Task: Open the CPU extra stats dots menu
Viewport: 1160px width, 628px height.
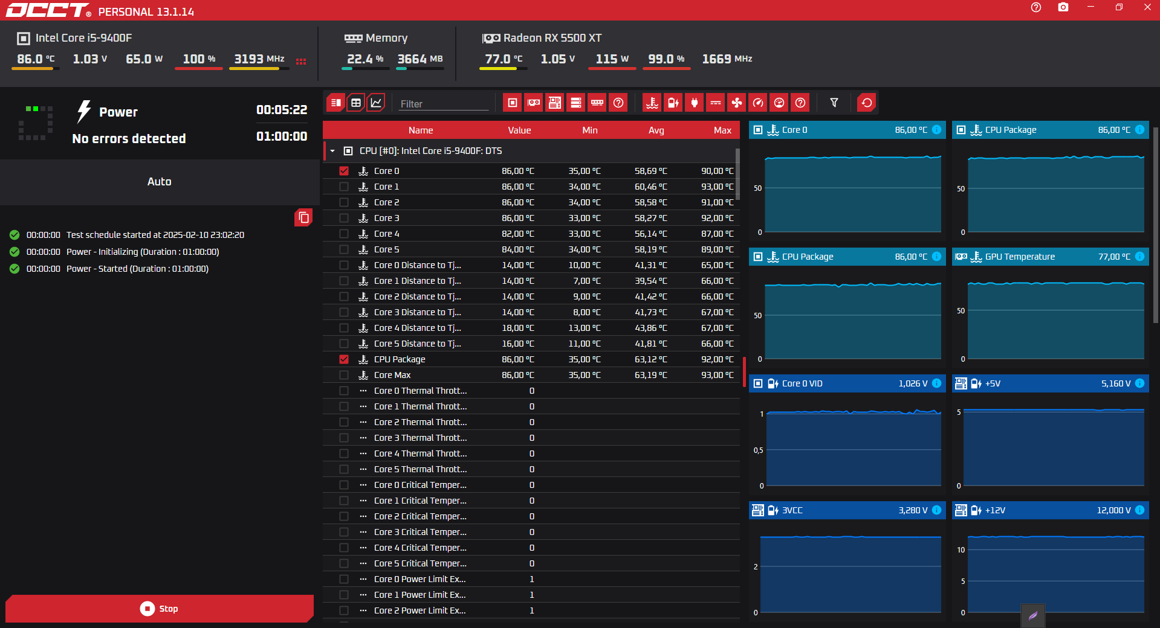Action: (x=301, y=61)
